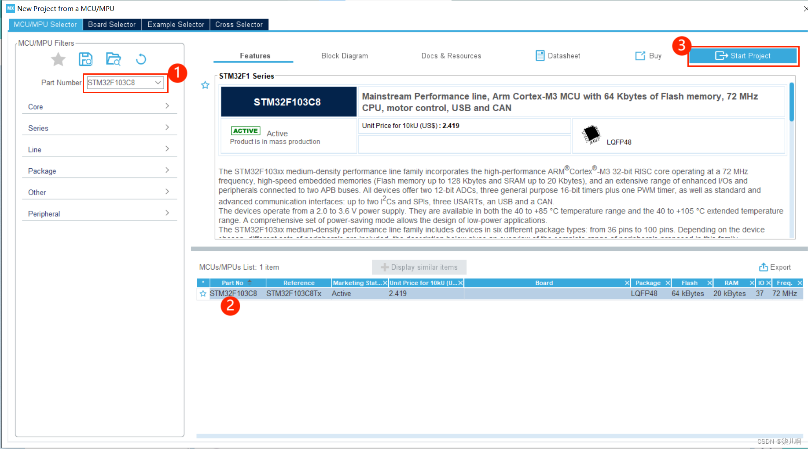The image size is (808, 449).
Task: Expand the Core filter section
Action: [x=99, y=106]
